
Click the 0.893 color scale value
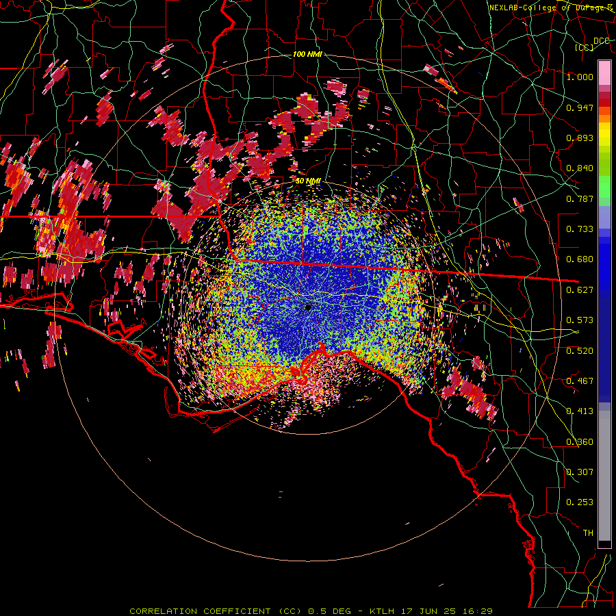point(580,138)
